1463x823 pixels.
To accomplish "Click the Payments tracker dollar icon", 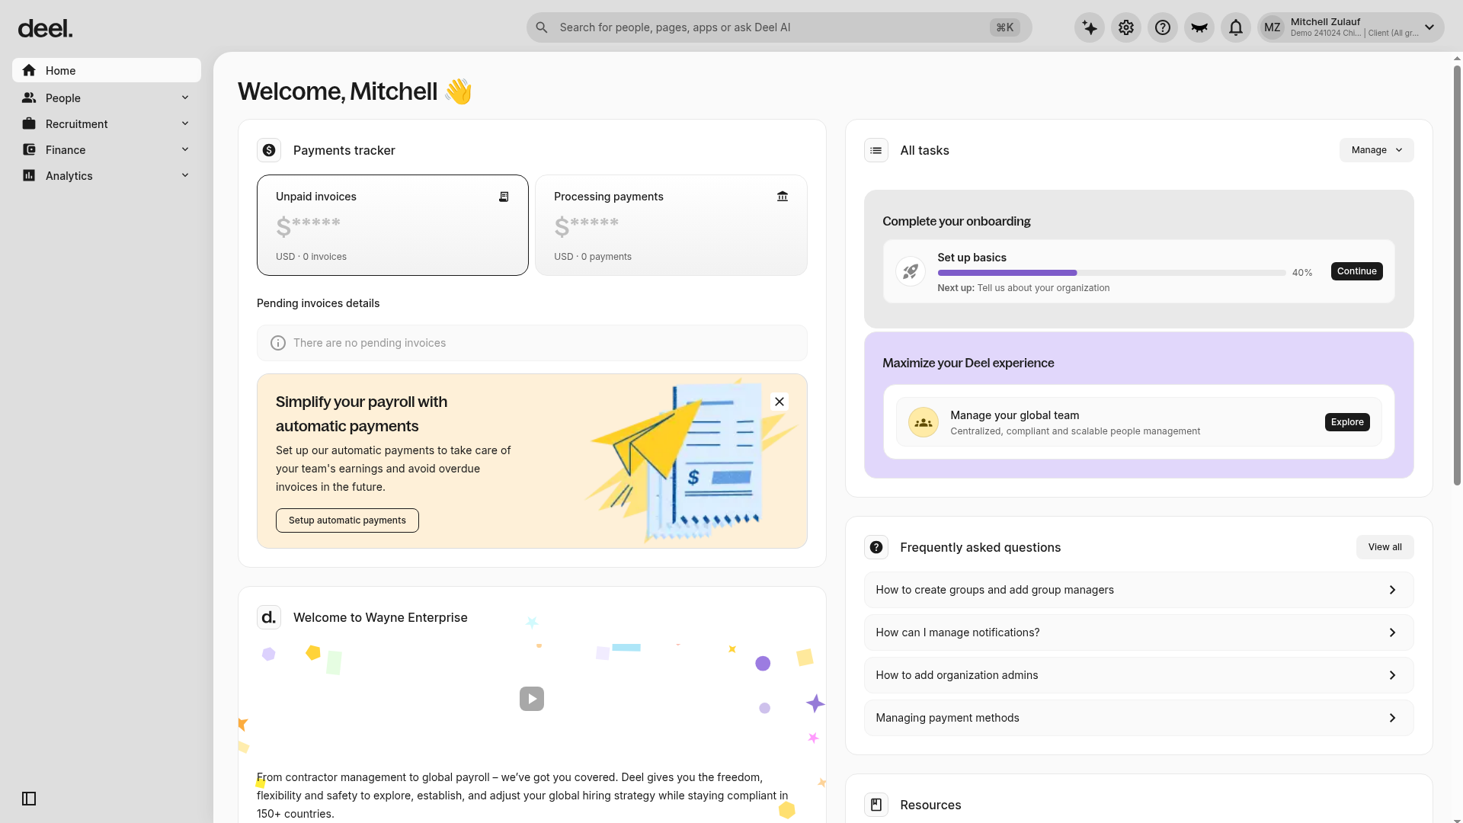I will [269, 150].
